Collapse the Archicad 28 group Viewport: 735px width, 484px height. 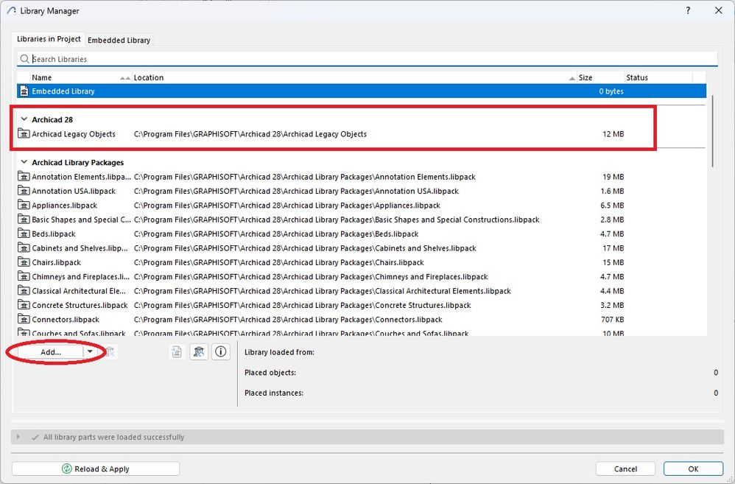coord(24,119)
